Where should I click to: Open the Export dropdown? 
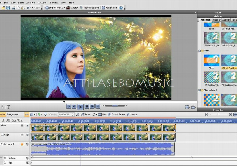[78, 8]
